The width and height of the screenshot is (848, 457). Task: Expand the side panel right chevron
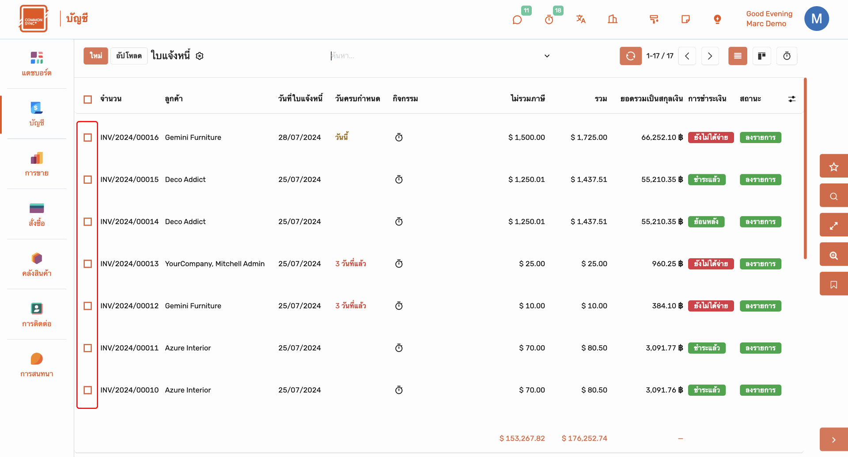pos(833,440)
